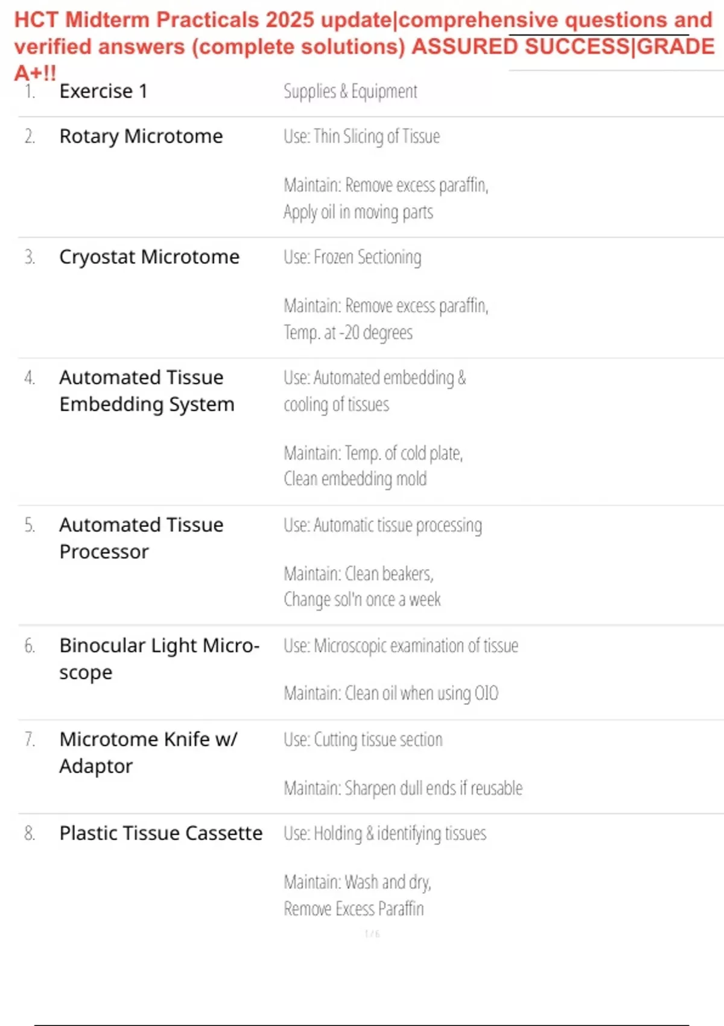This screenshot has width=724, height=1026.
Task: Select 'Automated Tissue Embedding System' term
Action: coord(147,390)
